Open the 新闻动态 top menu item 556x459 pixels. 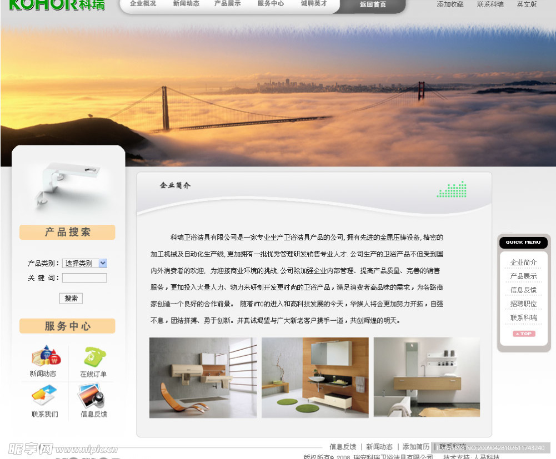click(x=186, y=3)
